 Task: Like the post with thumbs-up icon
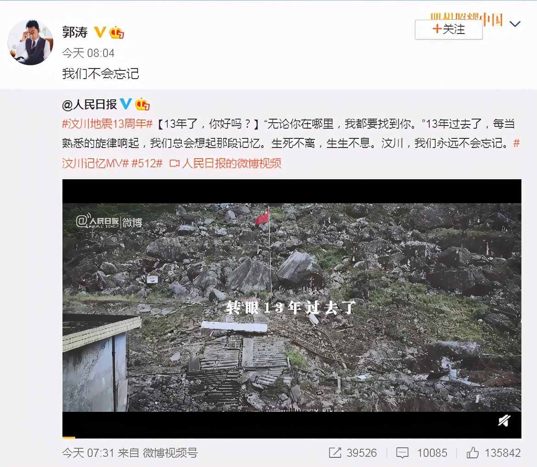tap(473, 453)
